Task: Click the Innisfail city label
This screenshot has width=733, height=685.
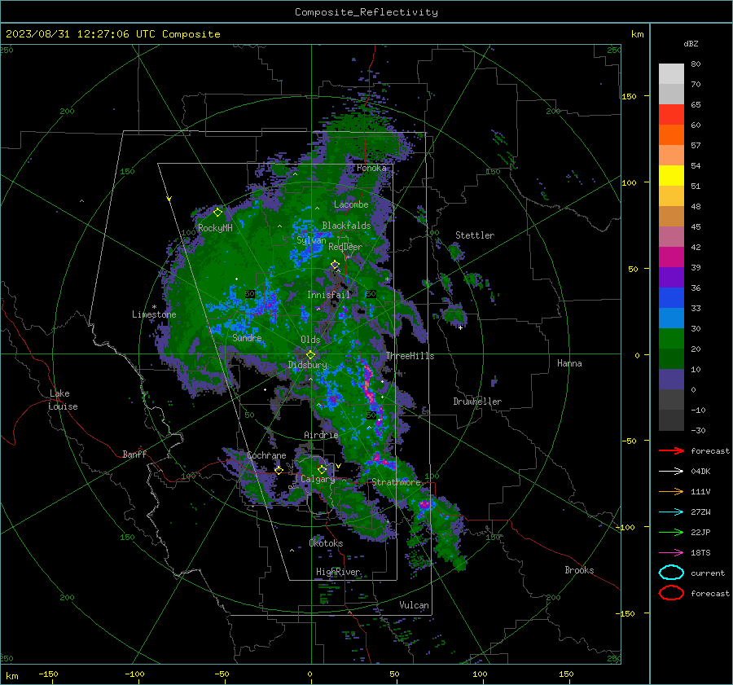Action: pos(328,295)
